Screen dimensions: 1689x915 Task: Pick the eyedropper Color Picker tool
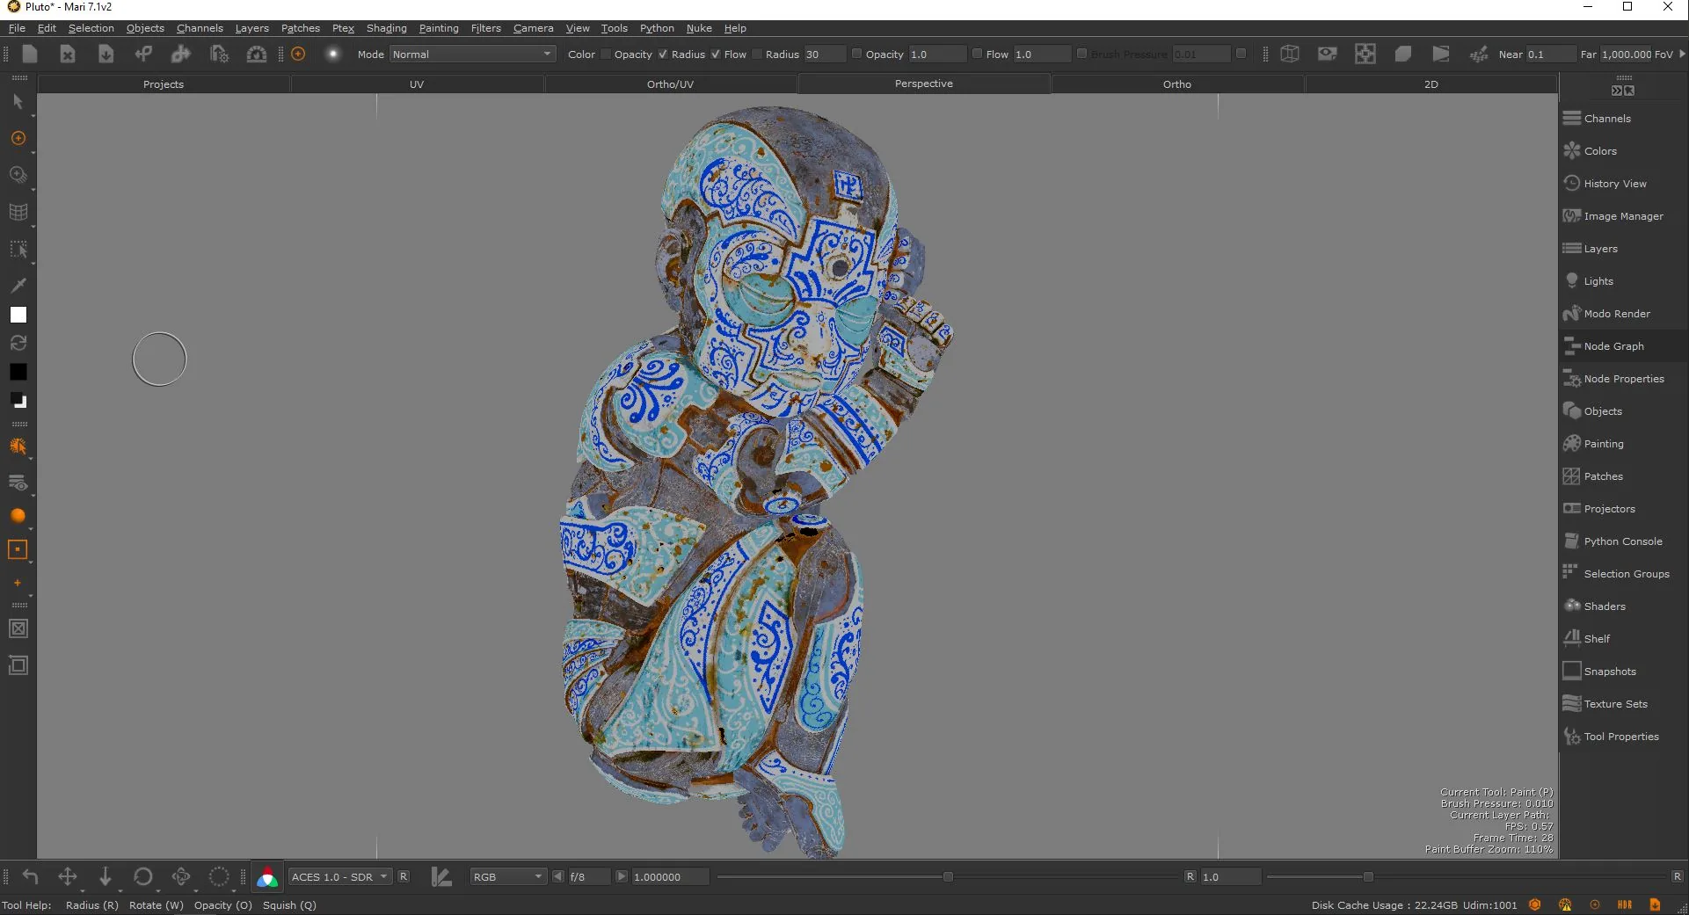coord(18,285)
